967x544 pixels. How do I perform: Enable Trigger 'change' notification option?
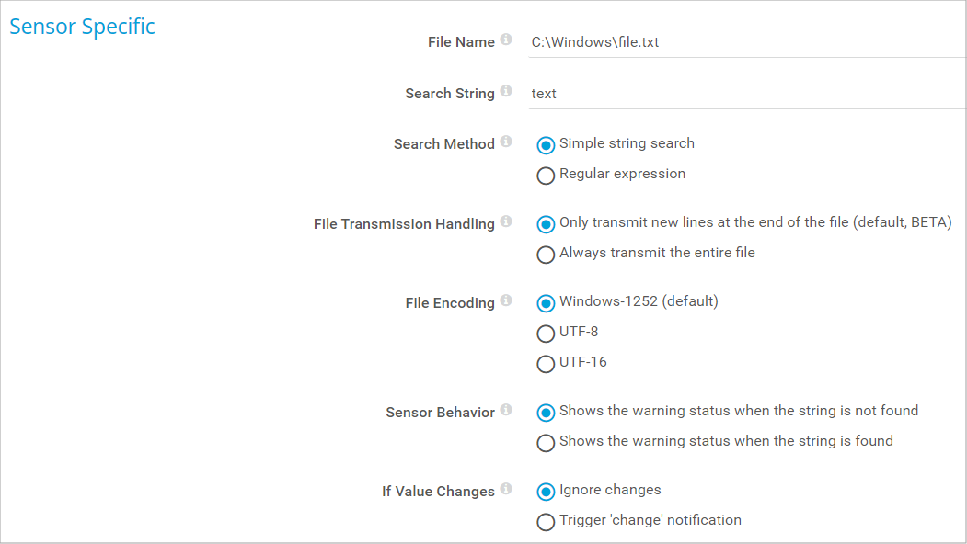pyautogui.click(x=546, y=521)
